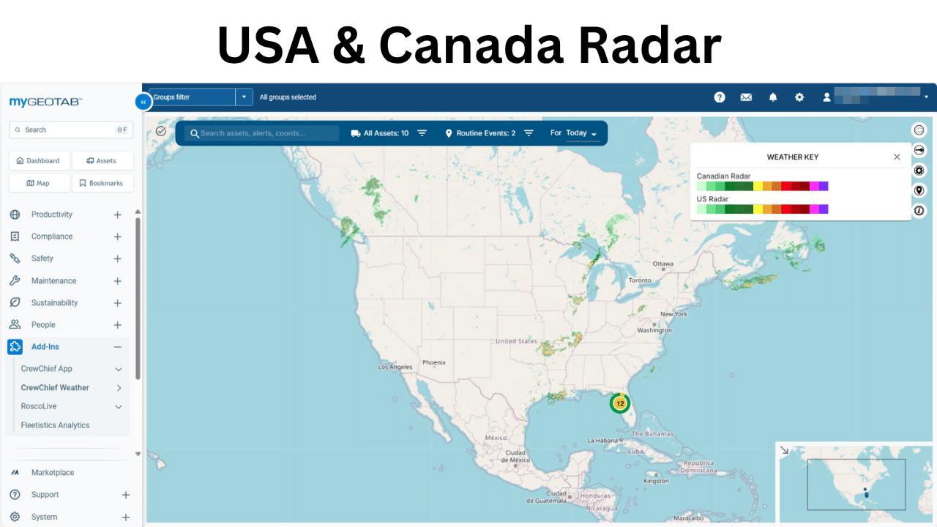
Task: Focus the sidebar Search field
Action: coord(71,130)
